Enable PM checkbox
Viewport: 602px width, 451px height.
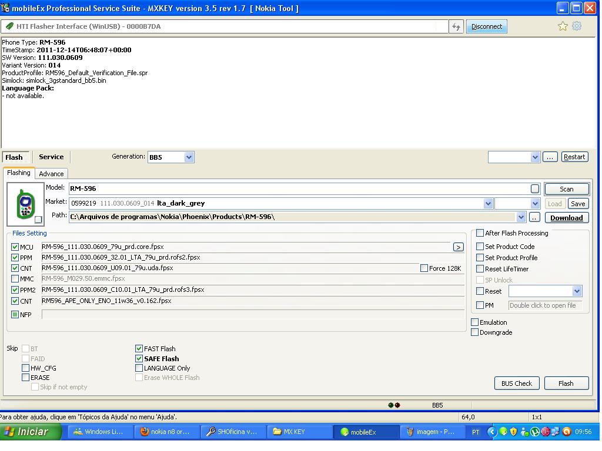tap(480, 305)
